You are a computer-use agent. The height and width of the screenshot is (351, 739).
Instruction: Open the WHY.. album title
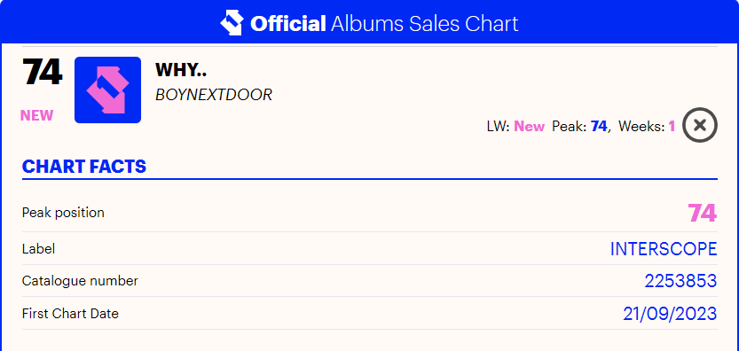pyautogui.click(x=181, y=70)
